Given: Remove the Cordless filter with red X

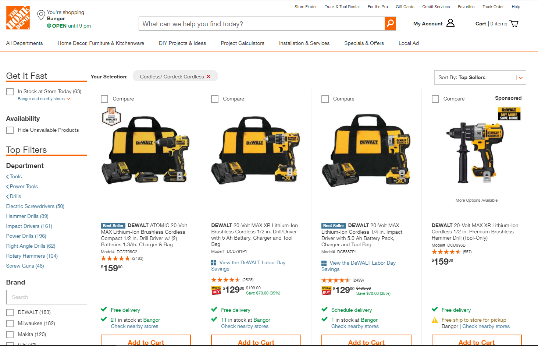Looking at the screenshot, I should point(209,77).
